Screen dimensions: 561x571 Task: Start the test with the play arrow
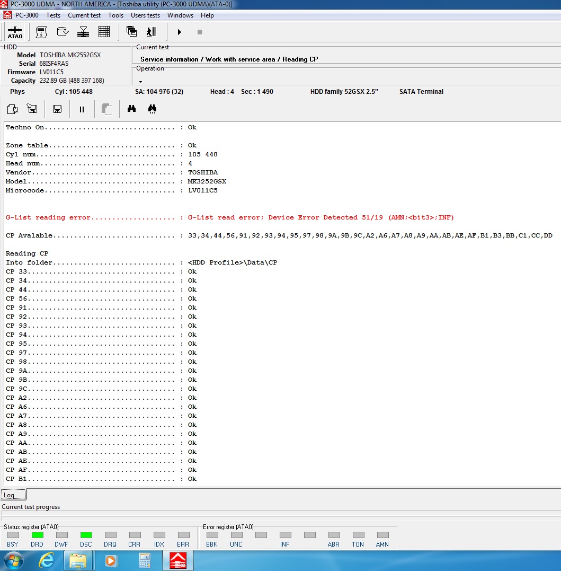[179, 32]
